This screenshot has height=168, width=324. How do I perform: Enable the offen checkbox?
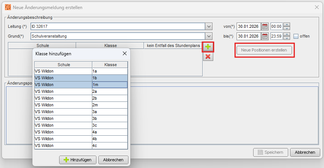coord(296,36)
